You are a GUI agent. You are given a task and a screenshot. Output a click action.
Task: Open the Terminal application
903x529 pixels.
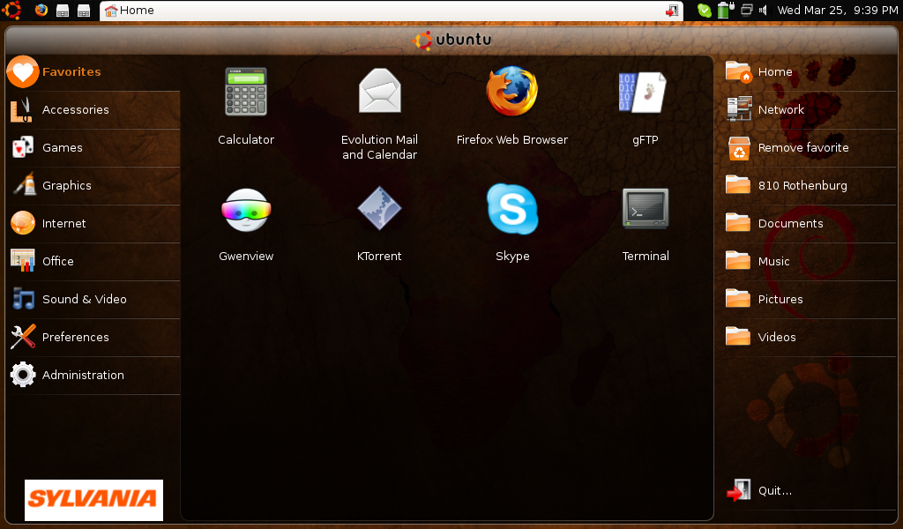645,225
